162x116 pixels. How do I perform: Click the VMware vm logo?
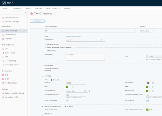pos(4,3)
